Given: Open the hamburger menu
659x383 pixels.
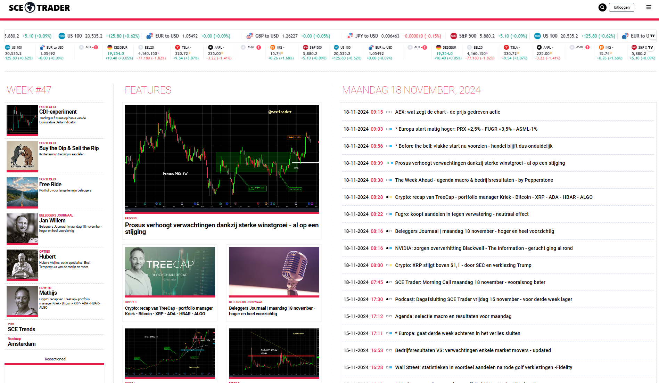Looking at the screenshot, I should pos(649,7).
